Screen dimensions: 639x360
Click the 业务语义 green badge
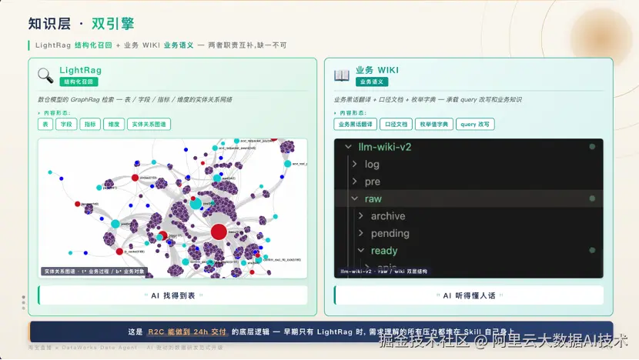point(372,82)
